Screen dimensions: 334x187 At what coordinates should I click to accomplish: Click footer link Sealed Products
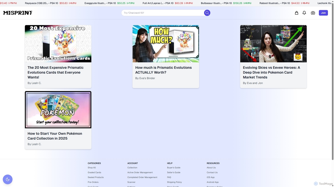point(96,177)
